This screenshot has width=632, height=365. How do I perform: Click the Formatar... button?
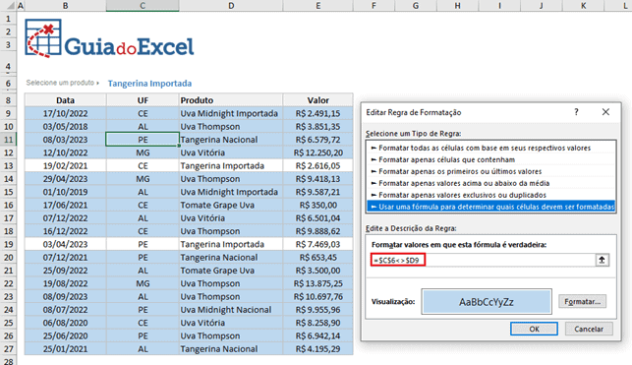pyautogui.click(x=582, y=302)
